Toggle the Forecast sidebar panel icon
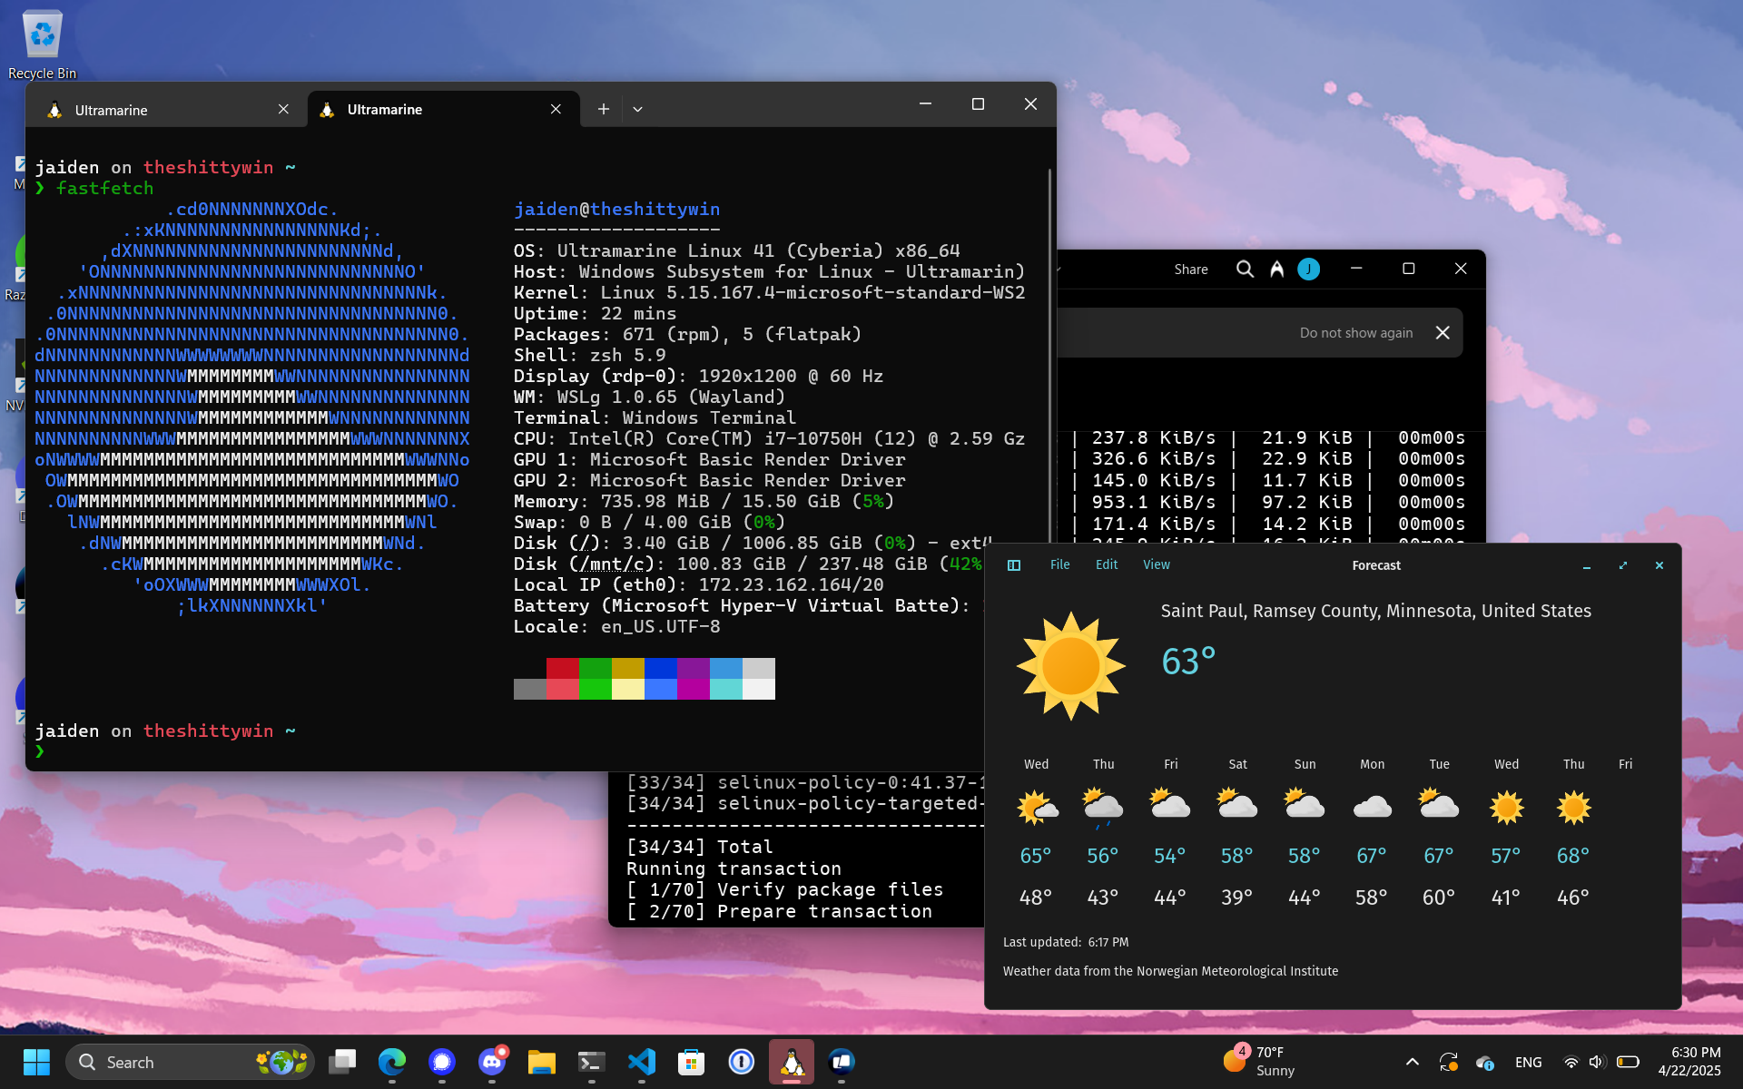The image size is (1743, 1089). tap(1014, 565)
